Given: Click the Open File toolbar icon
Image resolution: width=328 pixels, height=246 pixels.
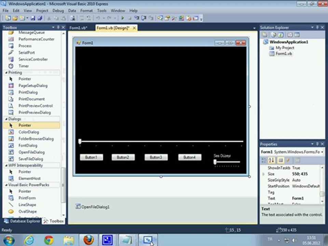Looking at the screenshot, I should pos(15,18).
